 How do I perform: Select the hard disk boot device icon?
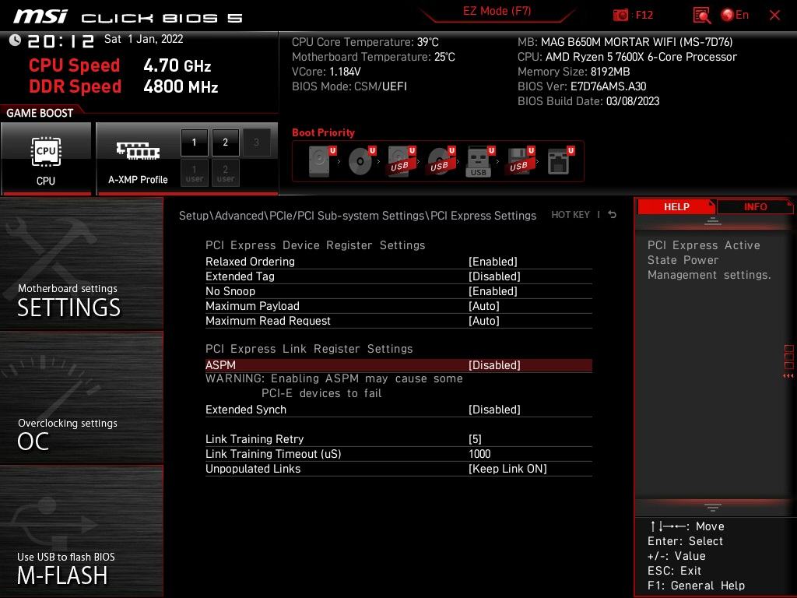pyautogui.click(x=321, y=161)
